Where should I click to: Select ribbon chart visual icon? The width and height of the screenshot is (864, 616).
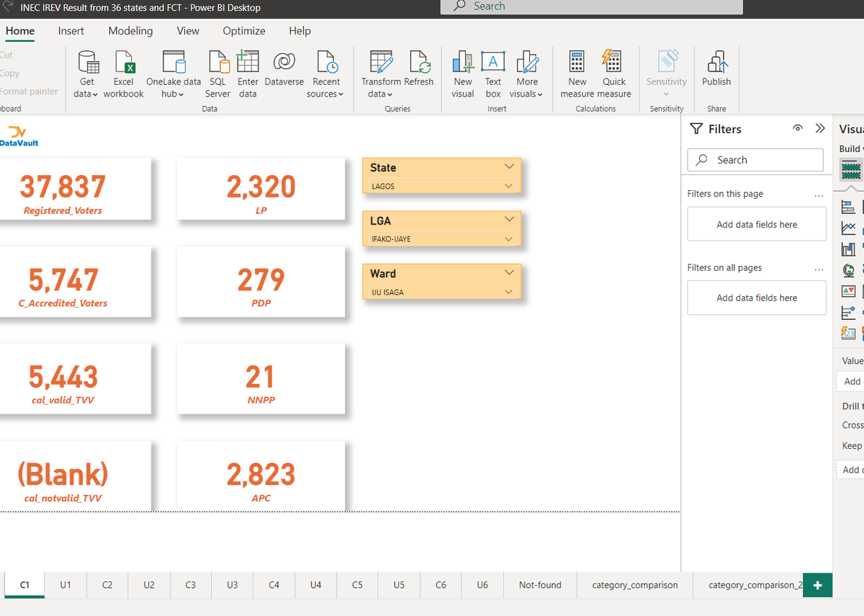[849, 249]
